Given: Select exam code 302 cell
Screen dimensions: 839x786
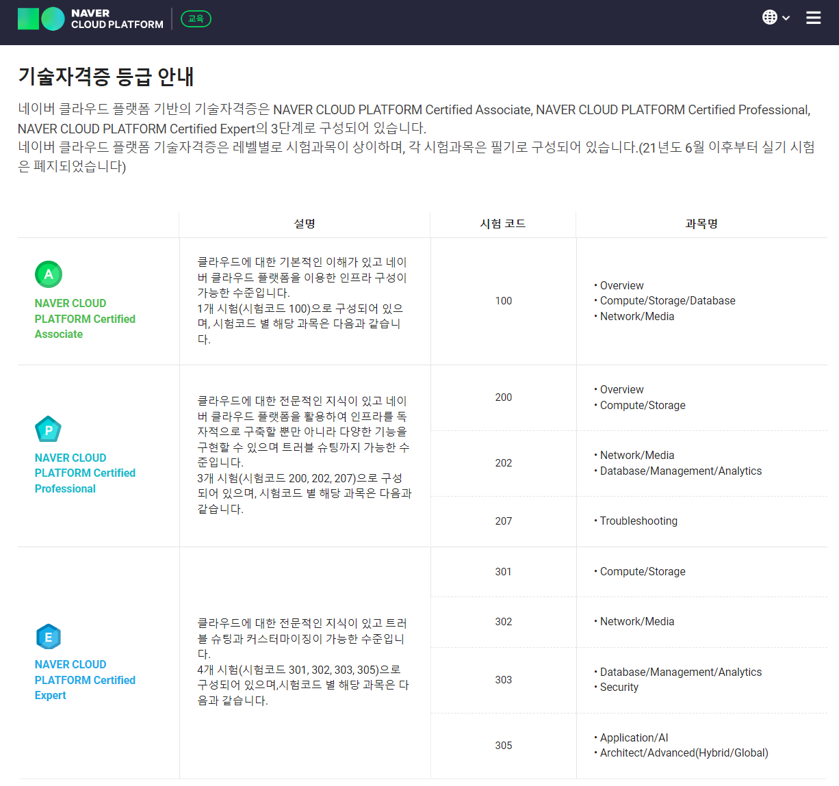Looking at the screenshot, I should pos(504,622).
